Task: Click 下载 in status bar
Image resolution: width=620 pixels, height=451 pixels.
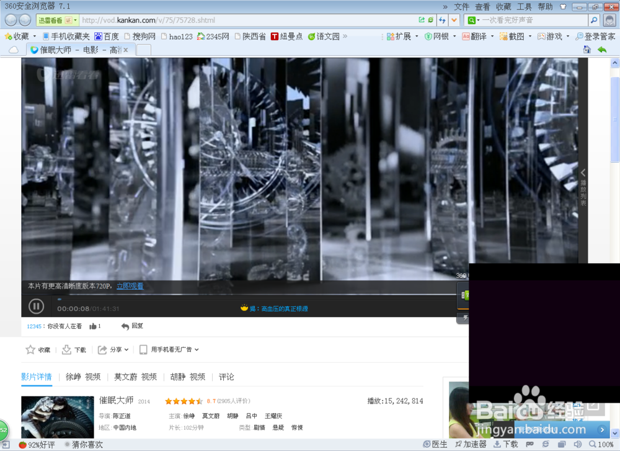Action: pos(506,444)
